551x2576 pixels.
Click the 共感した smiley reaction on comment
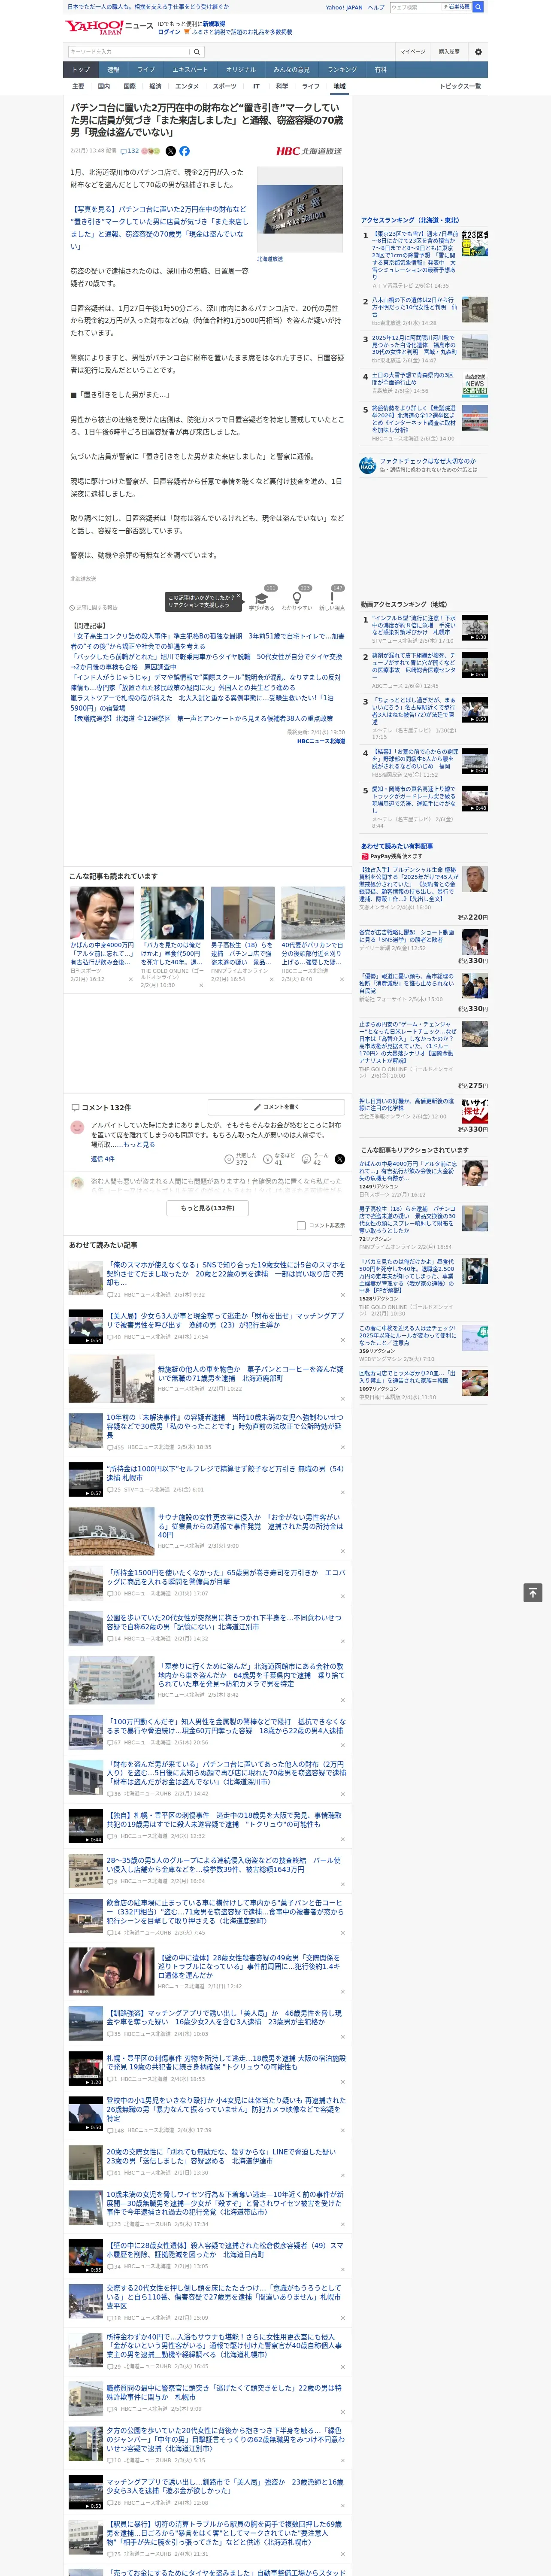[241, 1159]
